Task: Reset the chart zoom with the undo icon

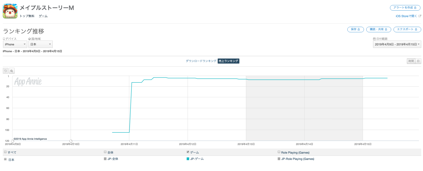Action: point(6,71)
